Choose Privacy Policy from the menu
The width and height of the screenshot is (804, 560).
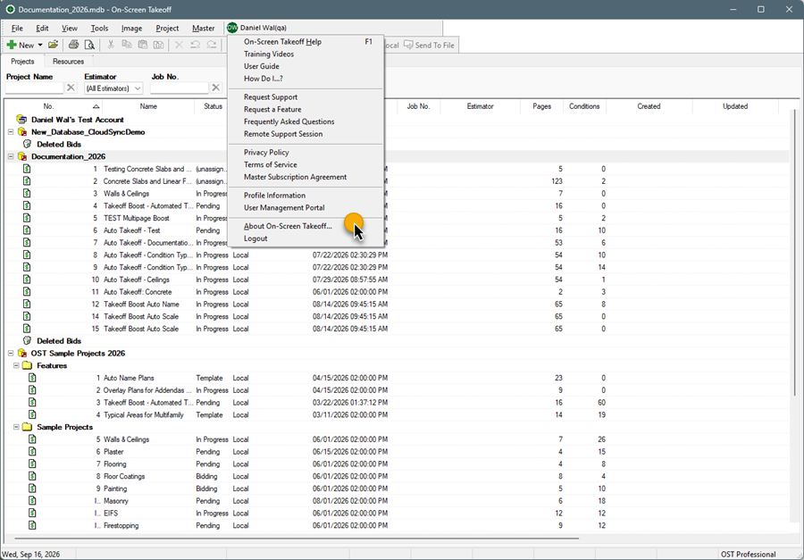306,153
